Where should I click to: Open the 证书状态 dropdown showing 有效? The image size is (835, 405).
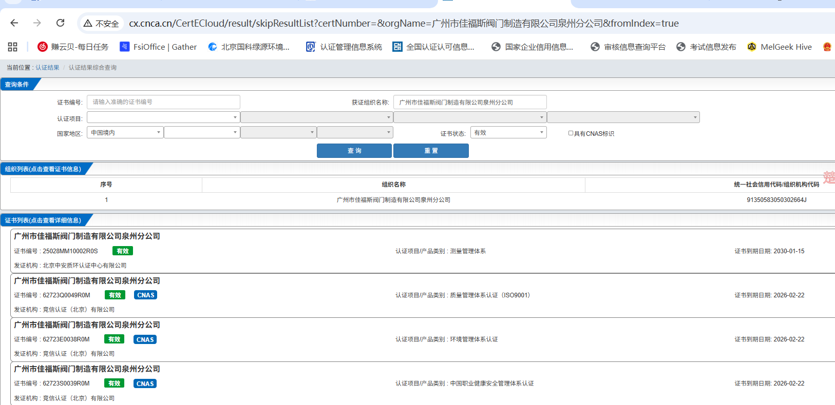508,132
